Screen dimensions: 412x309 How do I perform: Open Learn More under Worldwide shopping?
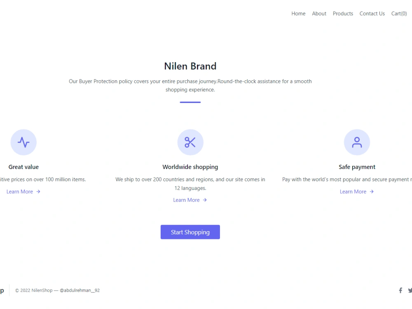click(x=186, y=200)
